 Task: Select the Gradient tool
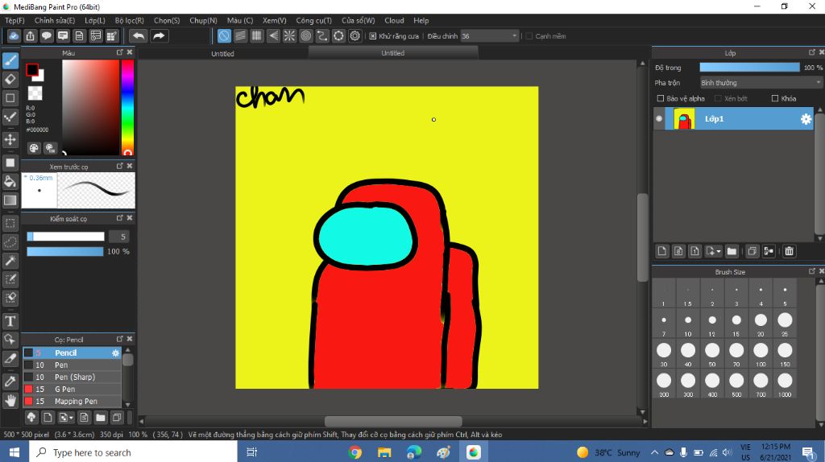pos(10,200)
